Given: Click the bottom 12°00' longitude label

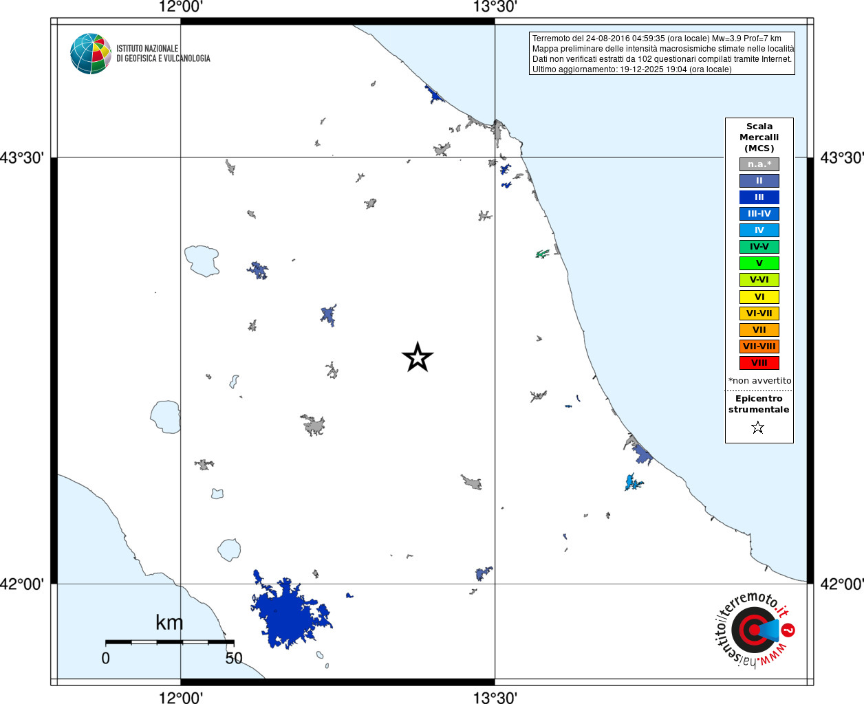Looking at the screenshot, I should (181, 697).
